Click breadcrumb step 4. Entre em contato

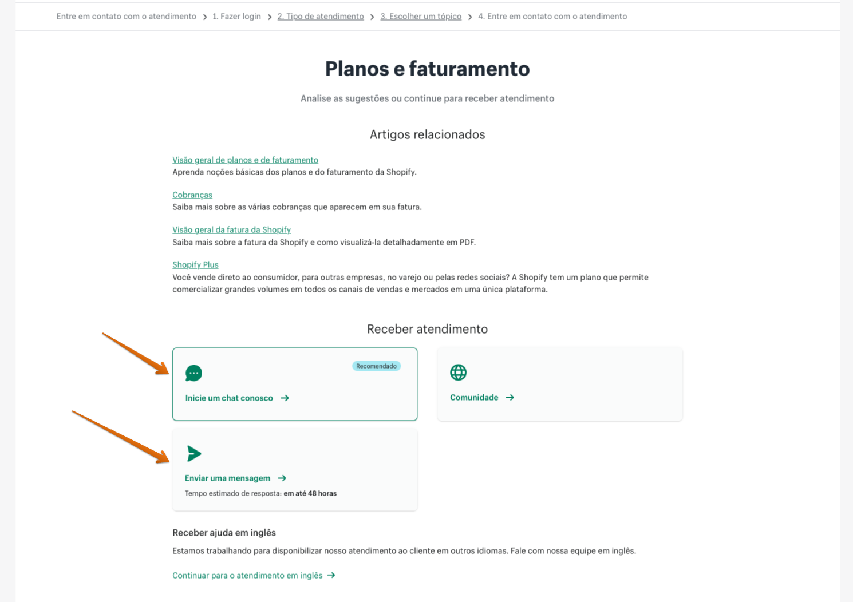552,17
